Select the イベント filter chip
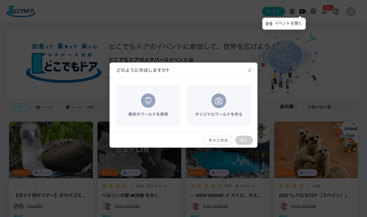367x217 pixels. point(45,107)
